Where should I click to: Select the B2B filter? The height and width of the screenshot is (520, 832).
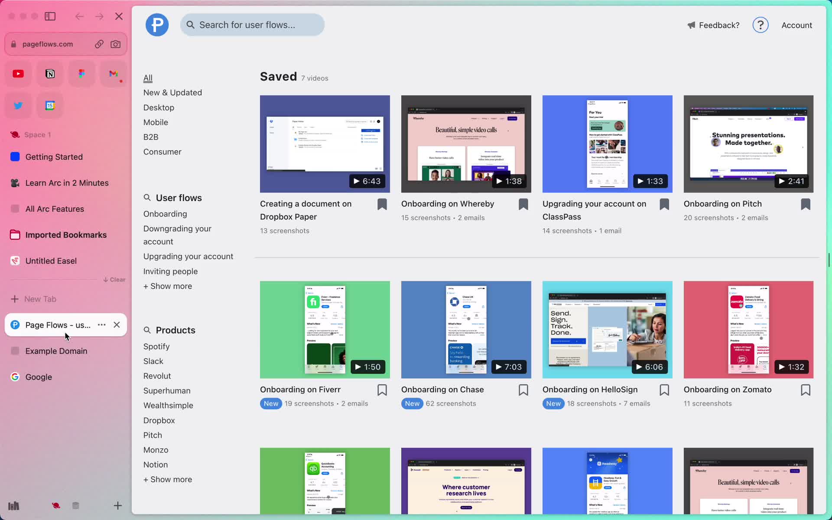coord(151,137)
